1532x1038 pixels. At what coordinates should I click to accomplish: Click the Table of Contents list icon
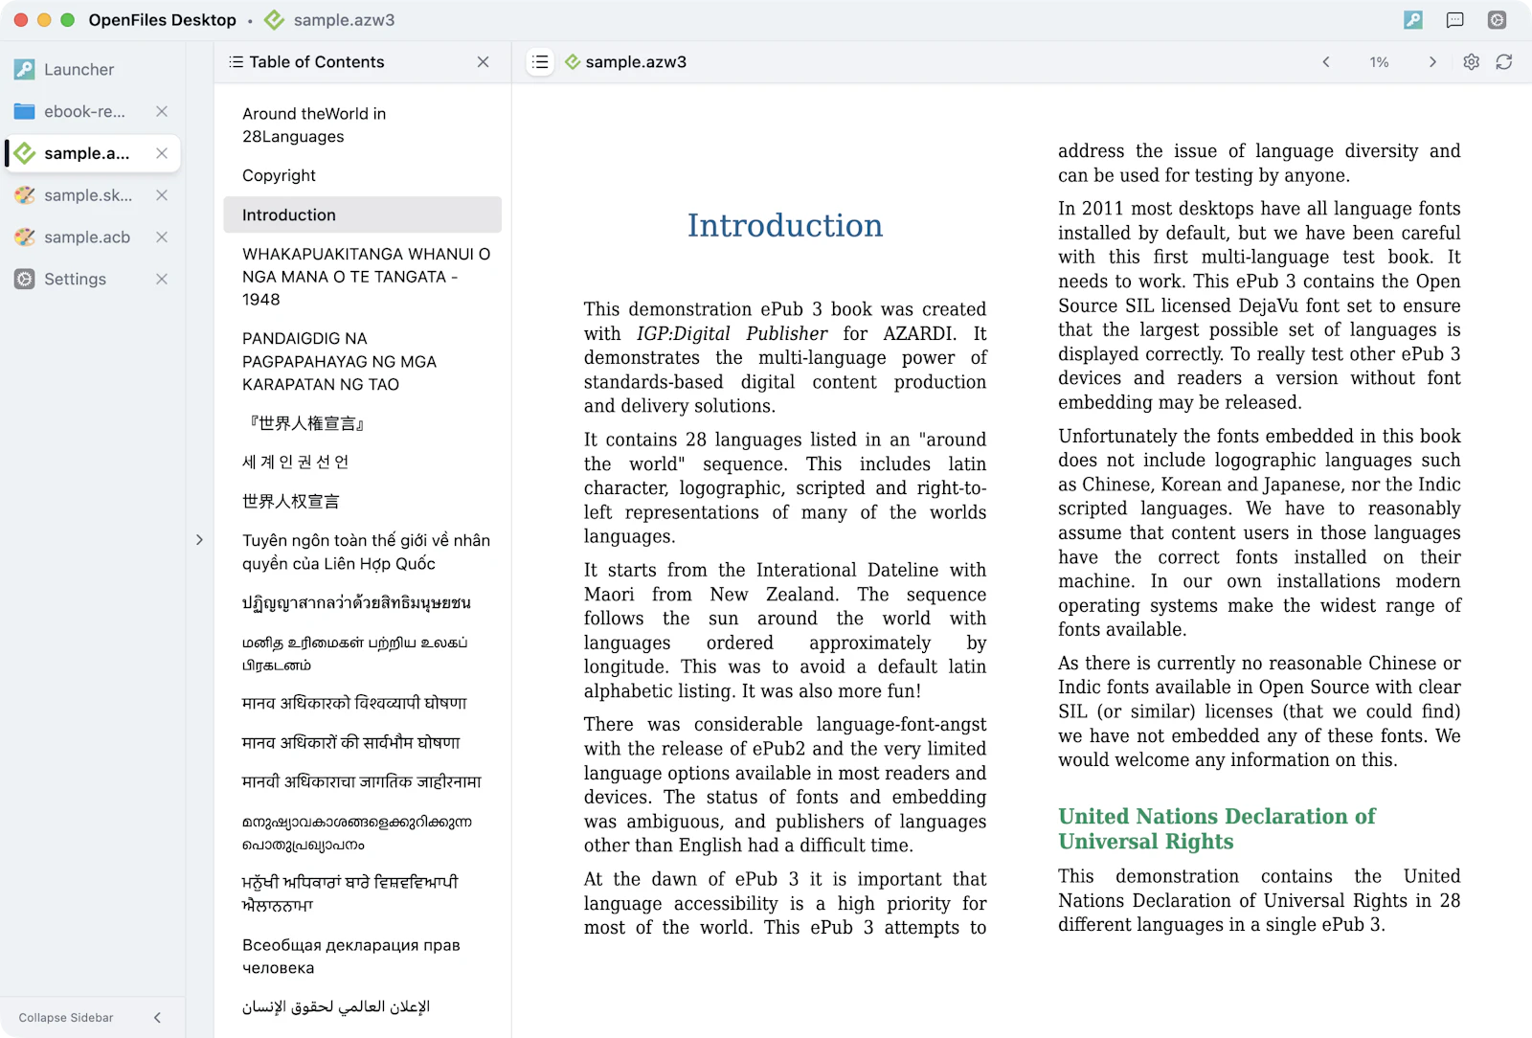click(237, 62)
